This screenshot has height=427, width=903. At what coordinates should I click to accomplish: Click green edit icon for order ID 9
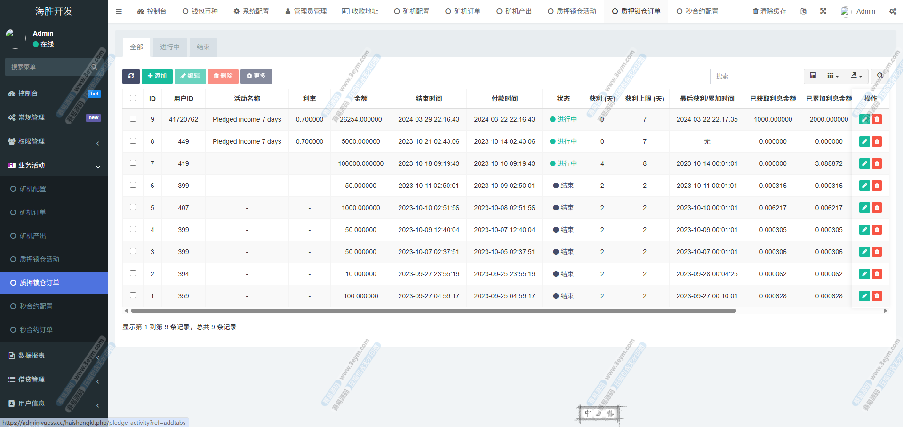tap(864, 119)
